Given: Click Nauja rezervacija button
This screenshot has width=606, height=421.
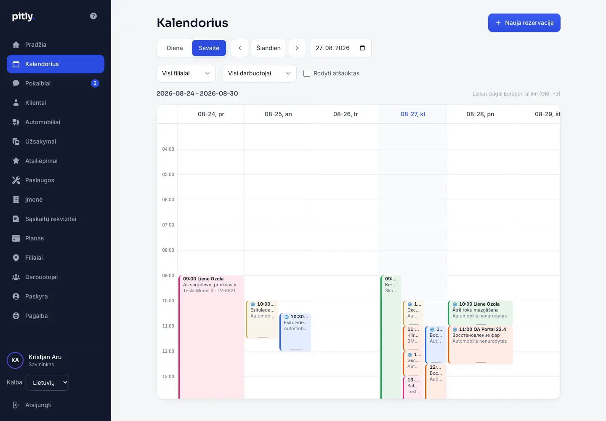Looking at the screenshot, I should [x=524, y=23].
